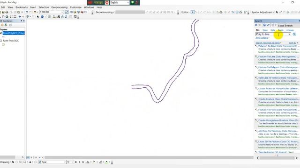This screenshot has height=168, width=300.
Task: Filter search results to Tools
Action: [x=281, y=30]
